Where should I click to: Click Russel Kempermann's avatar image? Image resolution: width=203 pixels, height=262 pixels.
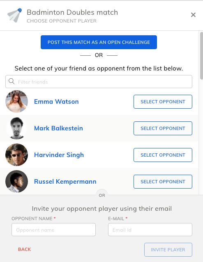pos(16,182)
